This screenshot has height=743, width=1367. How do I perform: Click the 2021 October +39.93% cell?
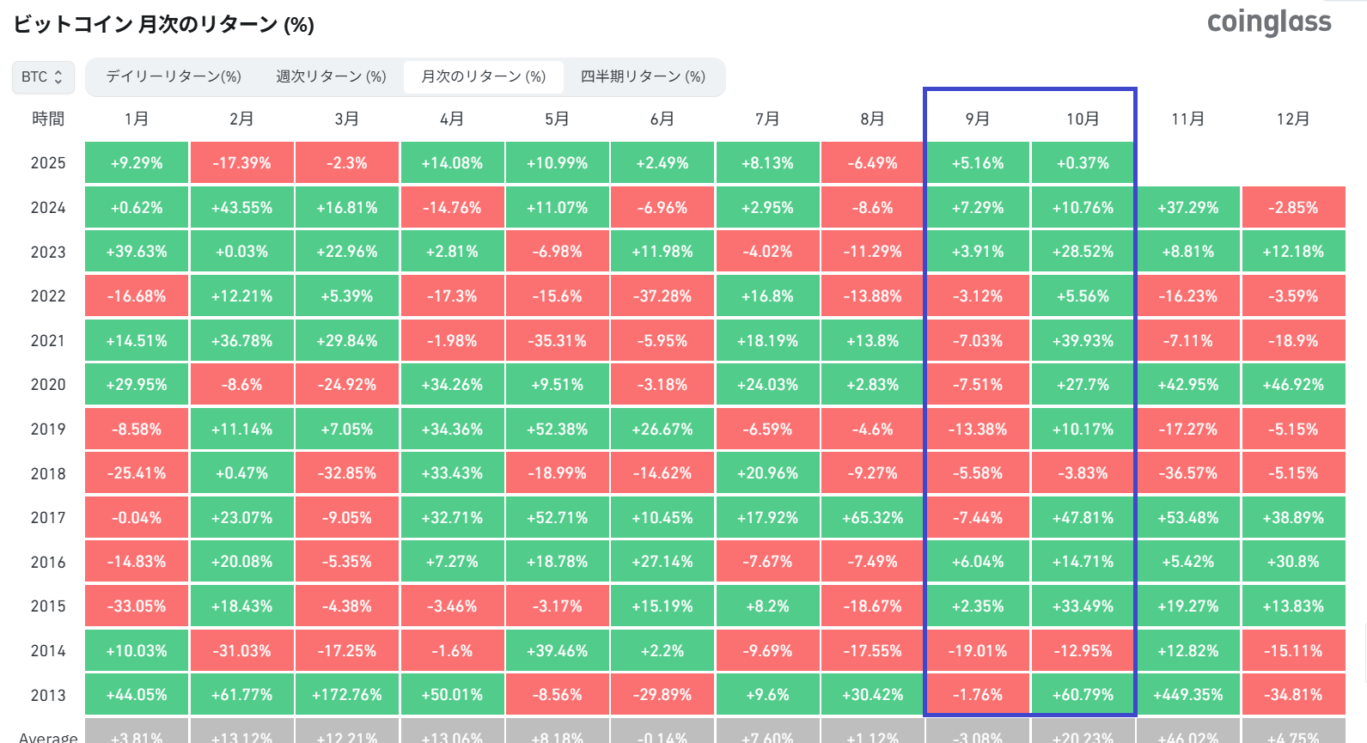point(1083,341)
